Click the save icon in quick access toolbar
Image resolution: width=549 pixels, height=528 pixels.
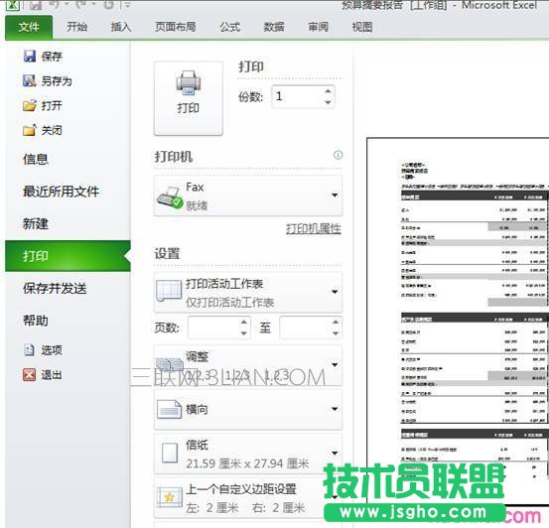[36, 5]
